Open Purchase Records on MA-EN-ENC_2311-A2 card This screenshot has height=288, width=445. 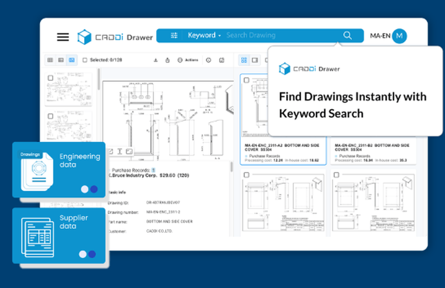[x=264, y=156]
